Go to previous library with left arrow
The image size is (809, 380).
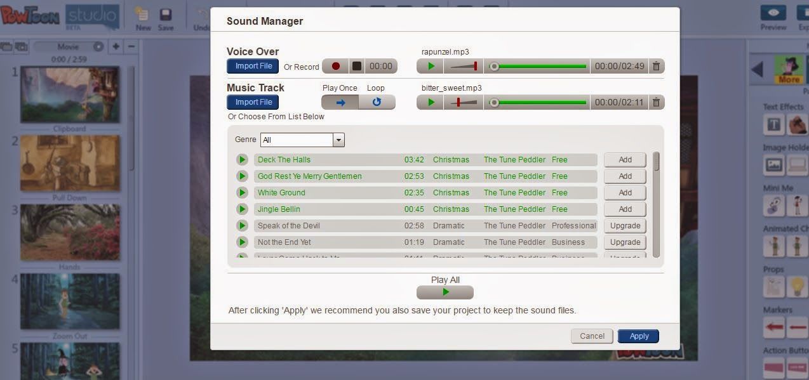tap(757, 70)
